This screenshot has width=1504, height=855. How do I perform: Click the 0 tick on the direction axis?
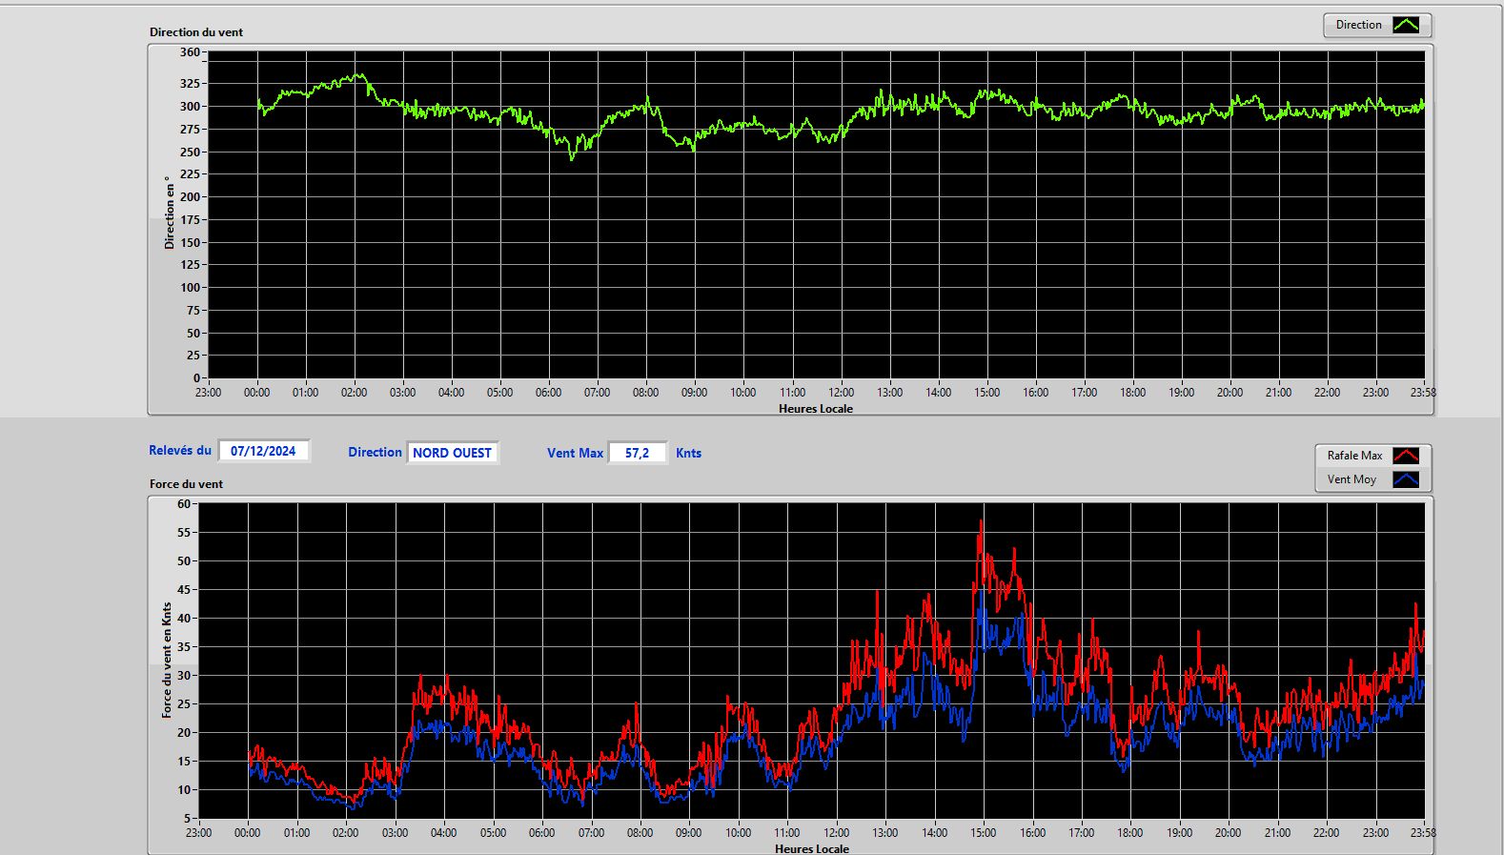(196, 377)
